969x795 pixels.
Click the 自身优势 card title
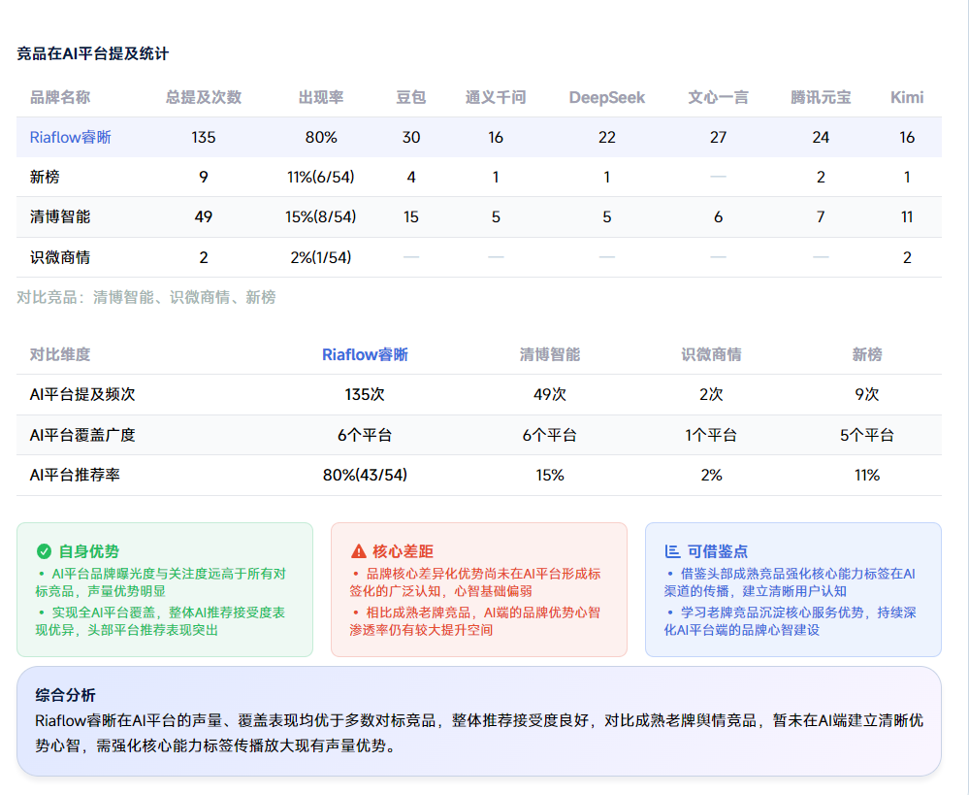pos(88,551)
